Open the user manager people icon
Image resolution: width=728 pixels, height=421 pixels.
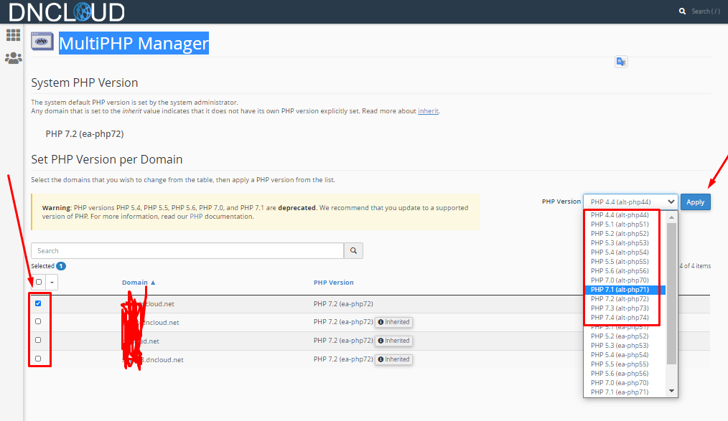click(x=13, y=58)
